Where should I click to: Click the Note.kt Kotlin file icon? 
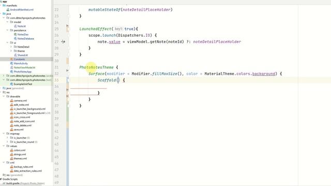[16, 26]
